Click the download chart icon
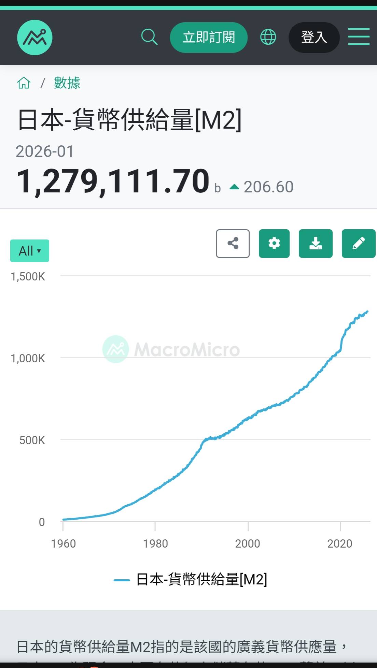The image size is (377, 668). [x=316, y=244]
